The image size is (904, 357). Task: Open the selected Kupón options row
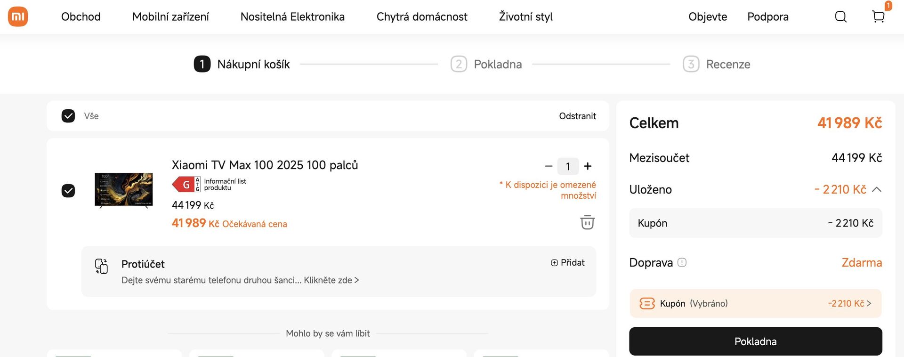755,303
